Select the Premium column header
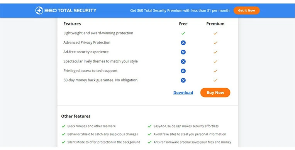295x150 pixels. pos(215,24)
